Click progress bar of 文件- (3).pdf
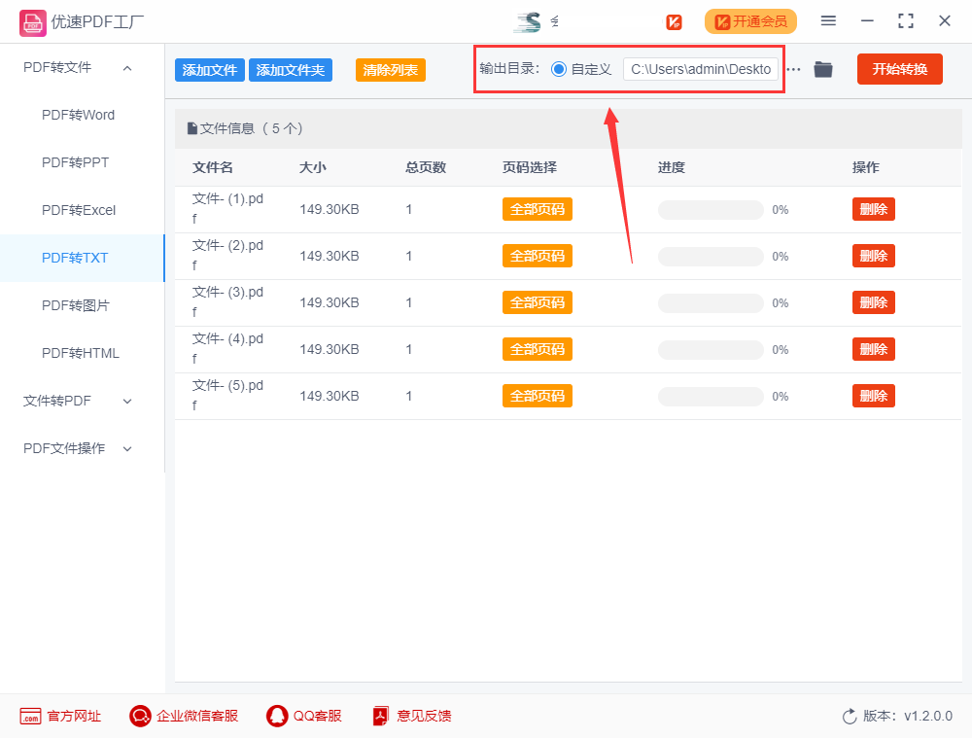 click(x=711, y=303)
